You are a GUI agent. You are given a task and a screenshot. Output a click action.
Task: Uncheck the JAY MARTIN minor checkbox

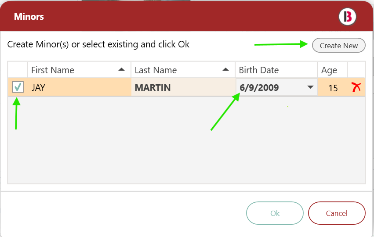pyautogui.click(x=18, y=87)
